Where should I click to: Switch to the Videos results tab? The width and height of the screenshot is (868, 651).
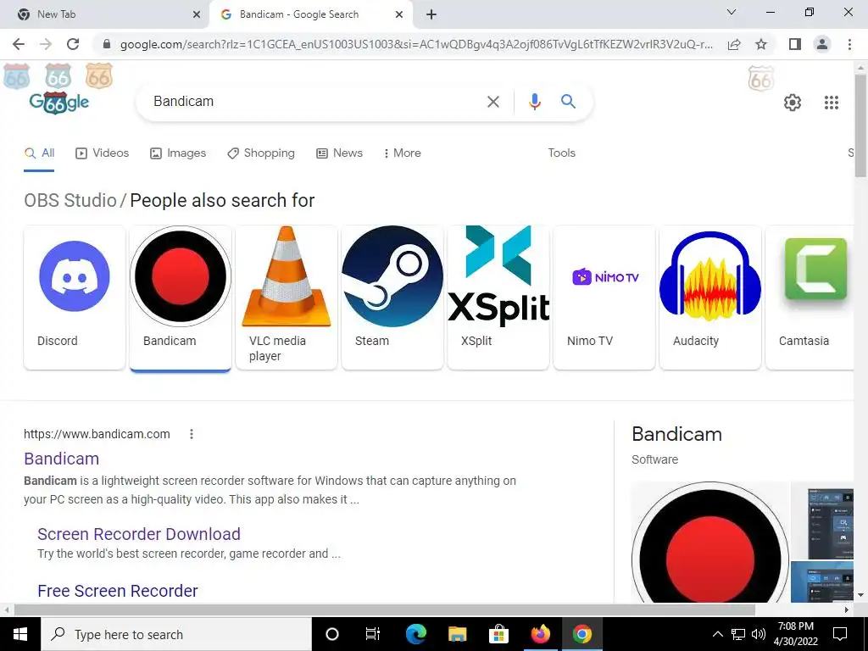click(103, 153)
